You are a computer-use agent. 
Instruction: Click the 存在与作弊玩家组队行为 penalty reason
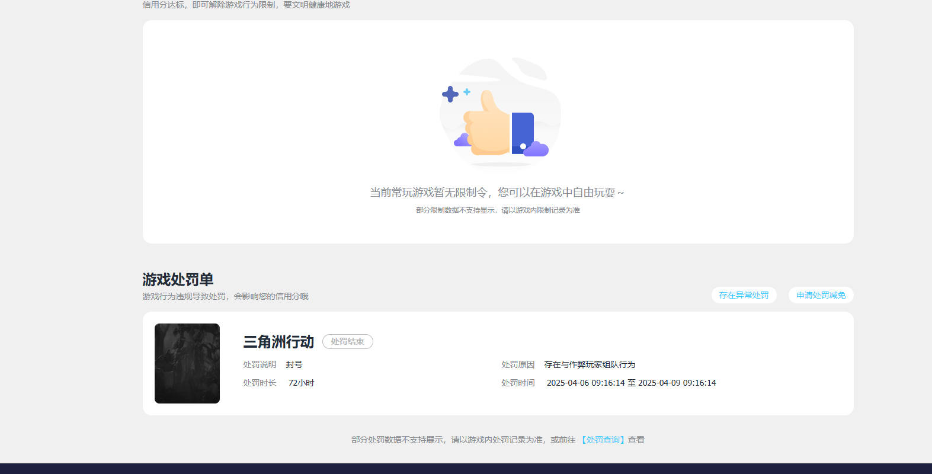tap(590, 364)
